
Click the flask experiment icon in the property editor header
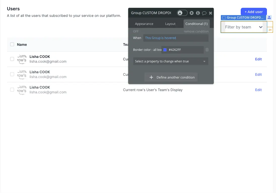point(180,13)
